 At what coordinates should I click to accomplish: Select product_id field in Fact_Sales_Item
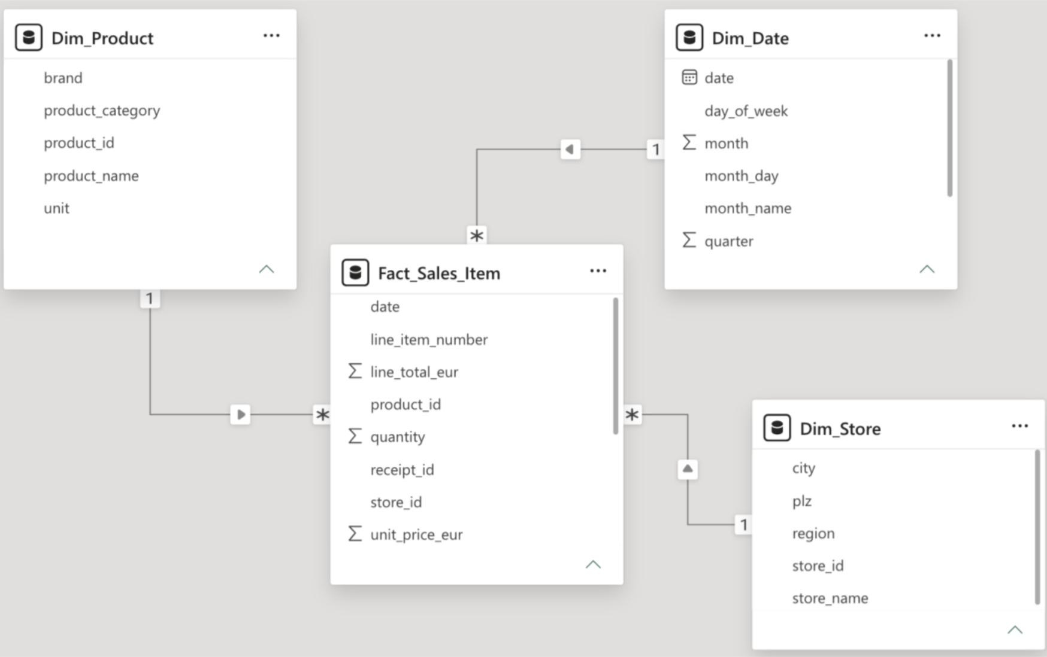tap(406, 404)
